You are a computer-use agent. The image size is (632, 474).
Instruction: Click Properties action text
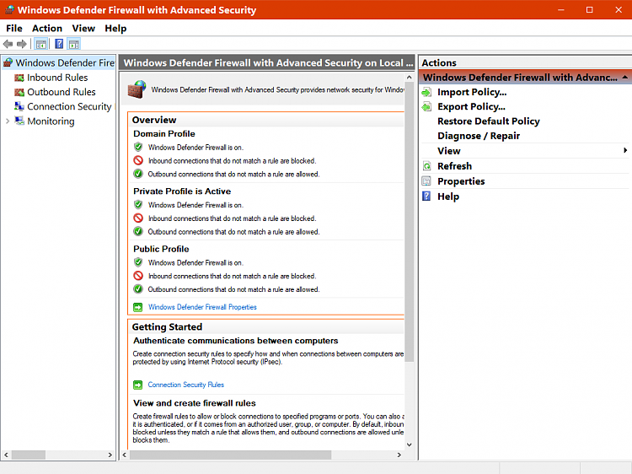tap(461, 181)
